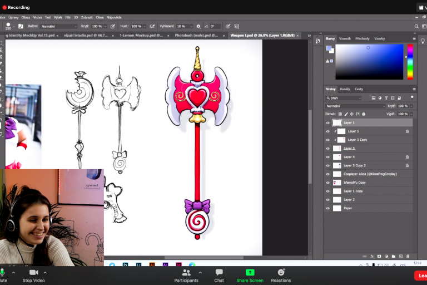Click Share Screen in Zoom
The width and height of the screenshot is (427, 285).
click(250, 275)
